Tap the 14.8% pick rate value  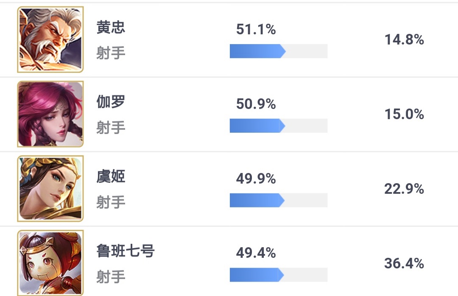(404, 40)
